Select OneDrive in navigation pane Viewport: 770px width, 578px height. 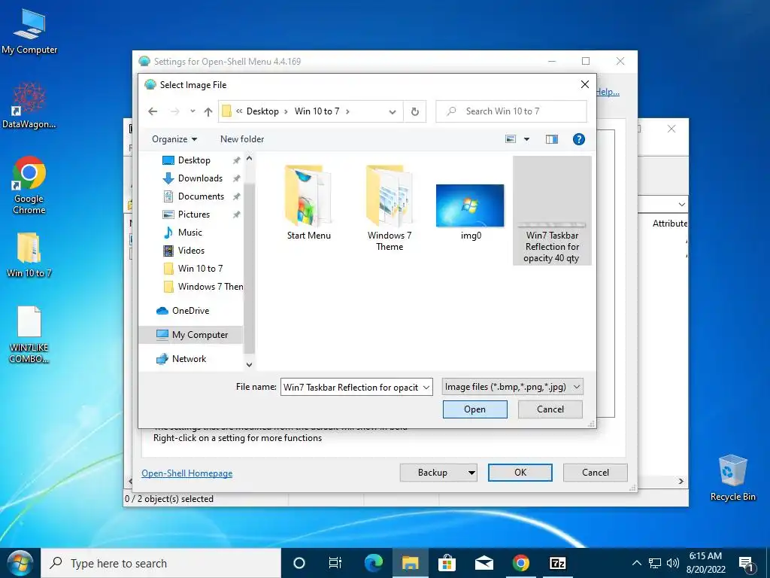click(190, 311)
